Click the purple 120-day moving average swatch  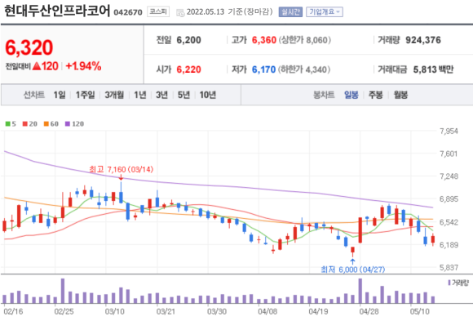coord(68,123)
